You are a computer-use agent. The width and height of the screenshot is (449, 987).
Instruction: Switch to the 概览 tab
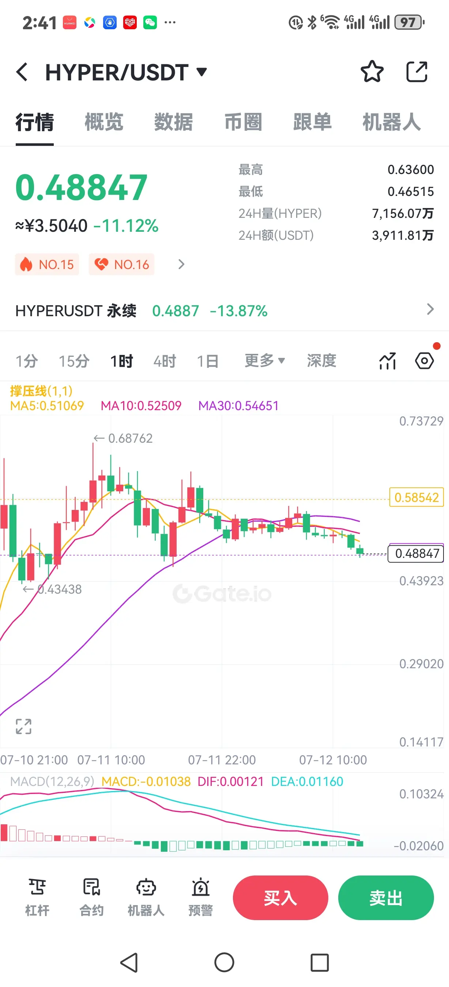[x=104, y=122]
